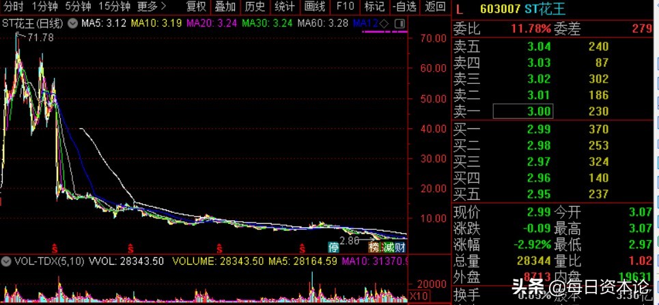The height and width of the screenshot is (305, 659).
Task: Click the 榜 ranking badge on chart
Action: click(374, 246)
